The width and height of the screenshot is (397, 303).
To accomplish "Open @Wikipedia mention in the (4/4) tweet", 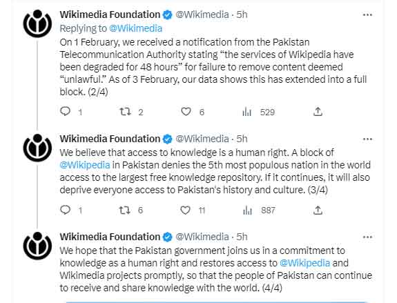I will tap(305, 263).
